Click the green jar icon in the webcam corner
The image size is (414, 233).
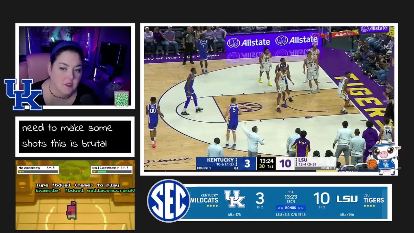point(122,99)
